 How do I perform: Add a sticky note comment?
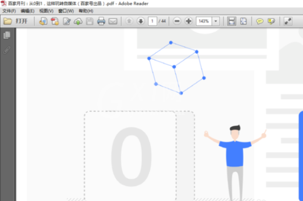[260, 21]
